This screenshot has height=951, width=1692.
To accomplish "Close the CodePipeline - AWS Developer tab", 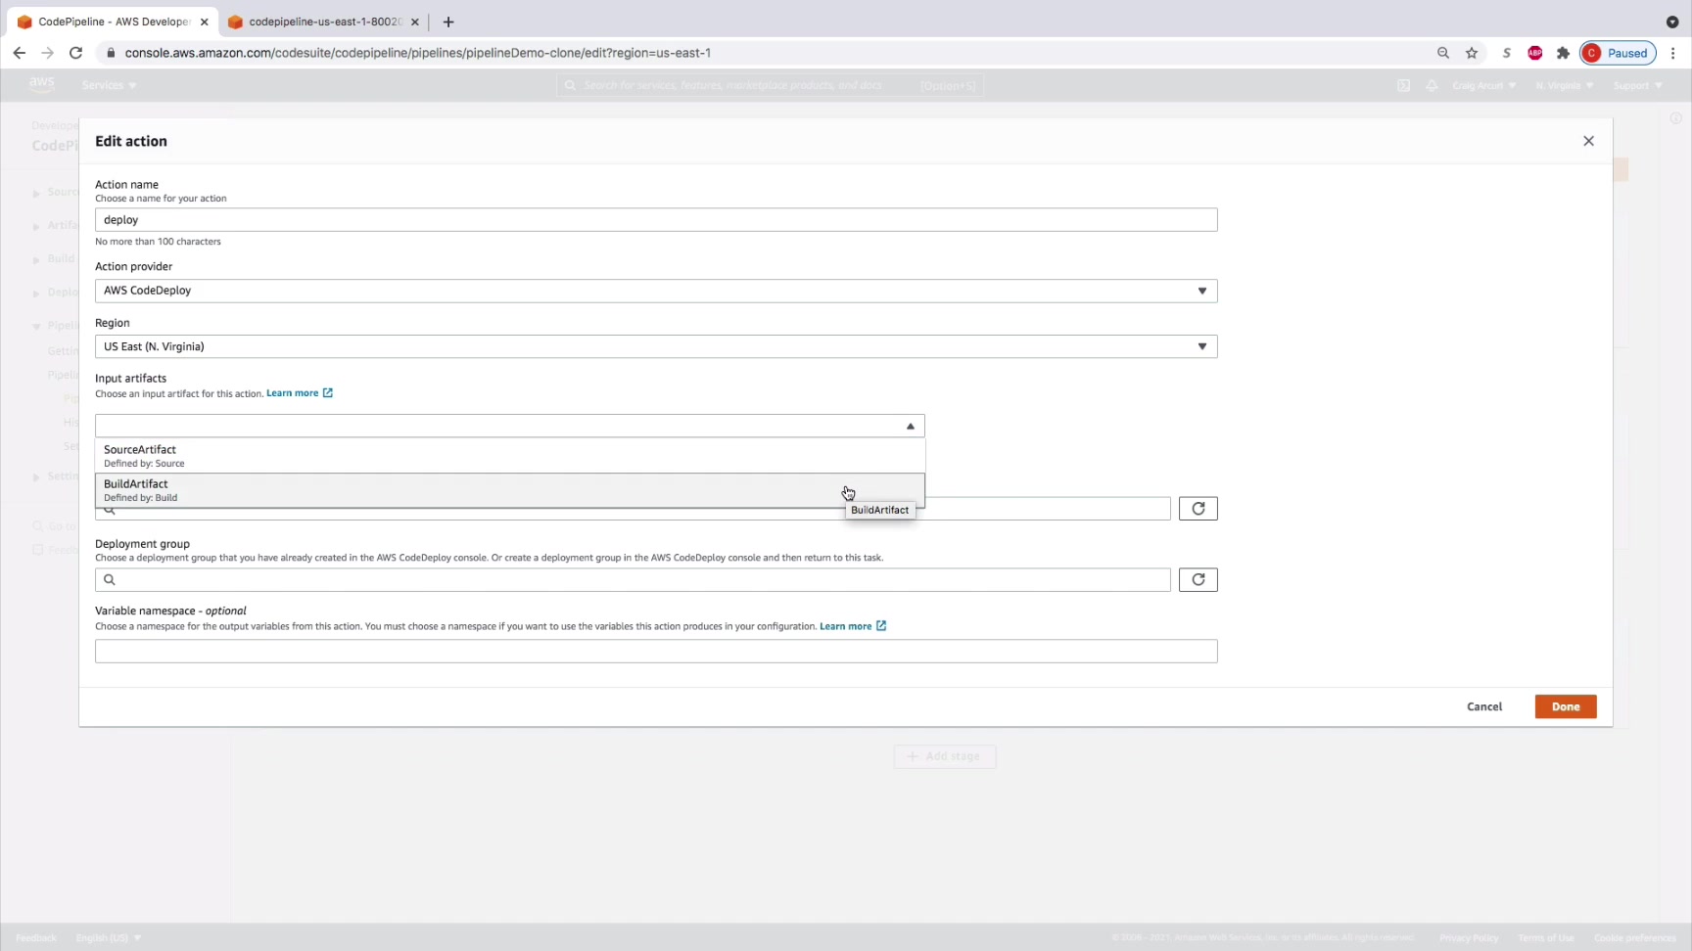I will (x=204, y=22).
